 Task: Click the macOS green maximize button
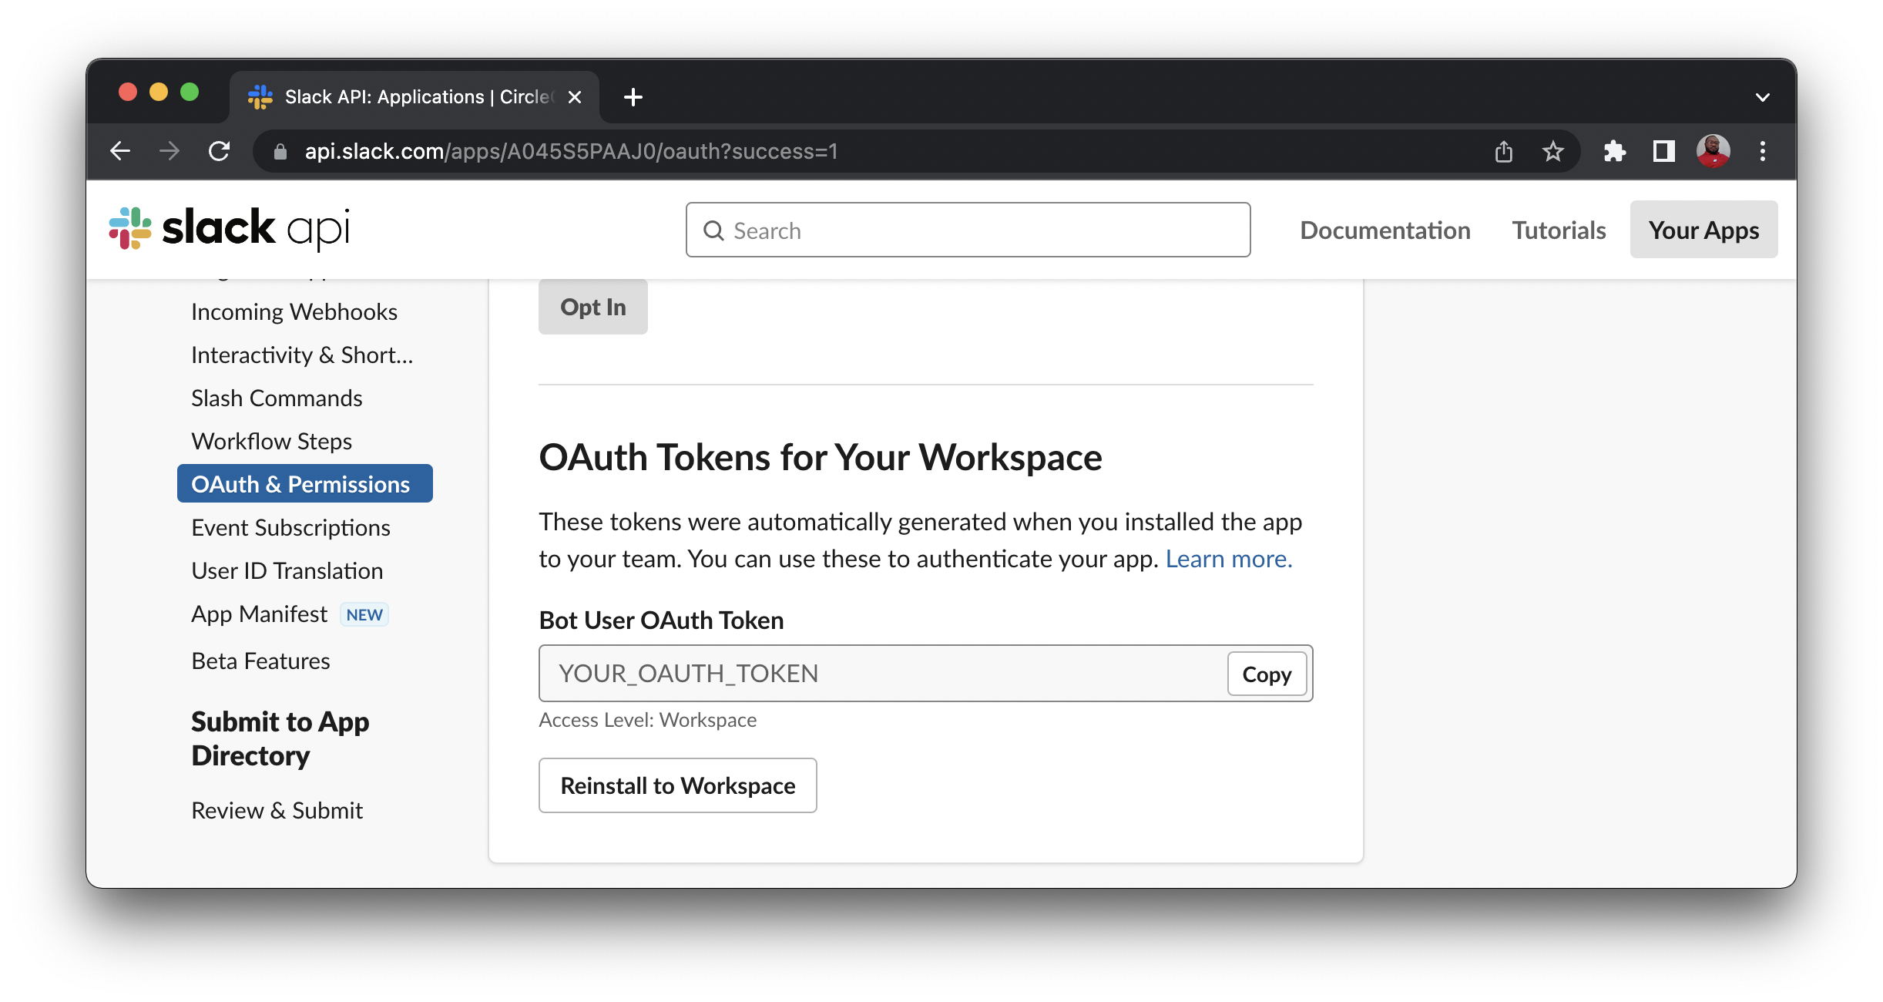190,92
